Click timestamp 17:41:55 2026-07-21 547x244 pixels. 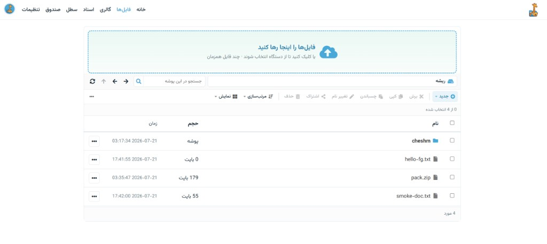pos(135,159)
